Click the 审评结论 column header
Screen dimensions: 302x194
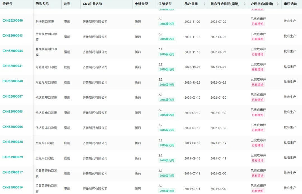click(x=290, y=4)
